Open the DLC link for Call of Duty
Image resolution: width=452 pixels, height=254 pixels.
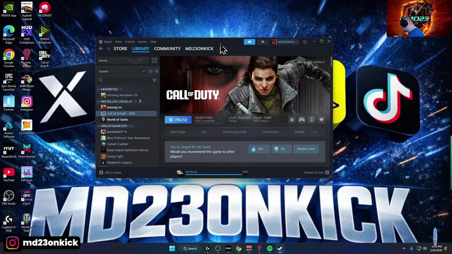[204, 132]
